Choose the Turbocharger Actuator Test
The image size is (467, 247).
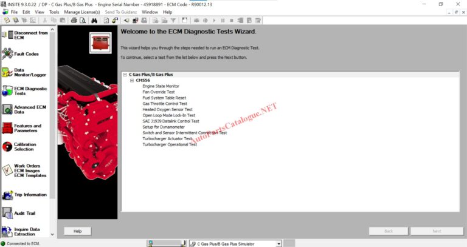167,138
